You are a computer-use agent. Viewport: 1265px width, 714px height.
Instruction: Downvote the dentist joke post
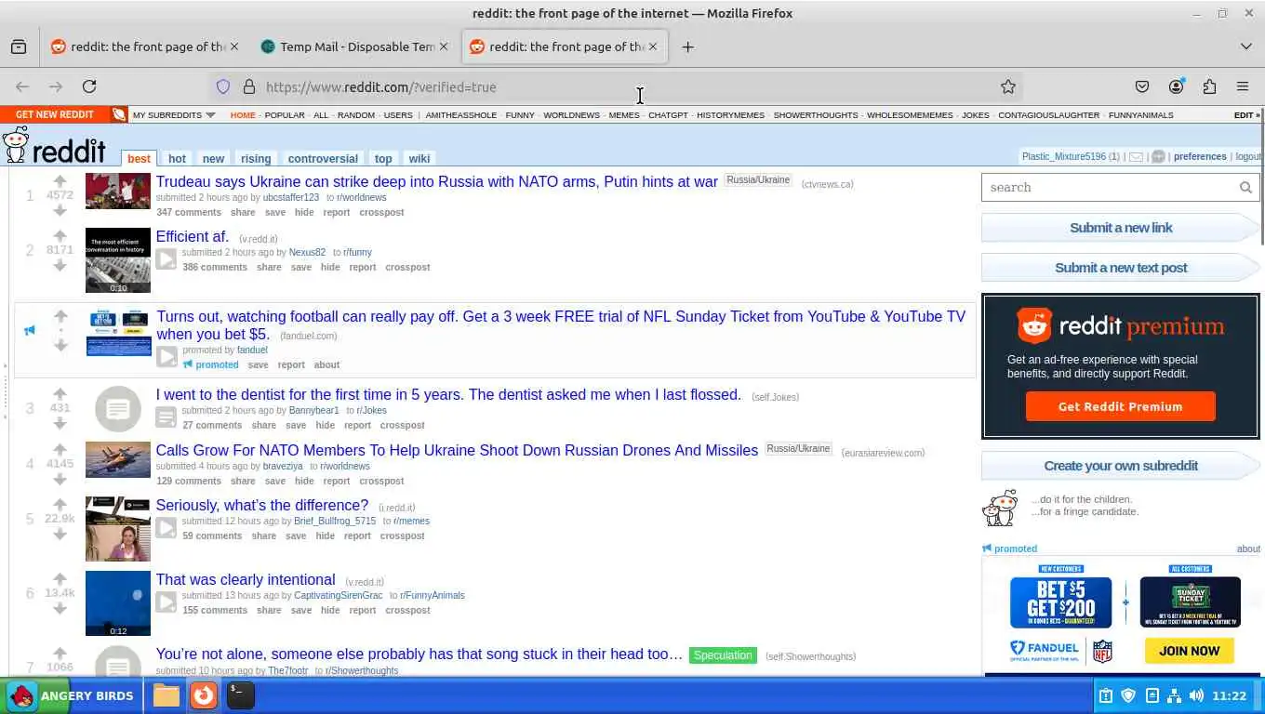click(60, 423)
